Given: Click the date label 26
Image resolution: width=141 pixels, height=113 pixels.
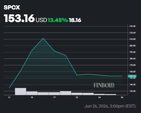Looking at the screenshot, I should (x=122, y=98).
